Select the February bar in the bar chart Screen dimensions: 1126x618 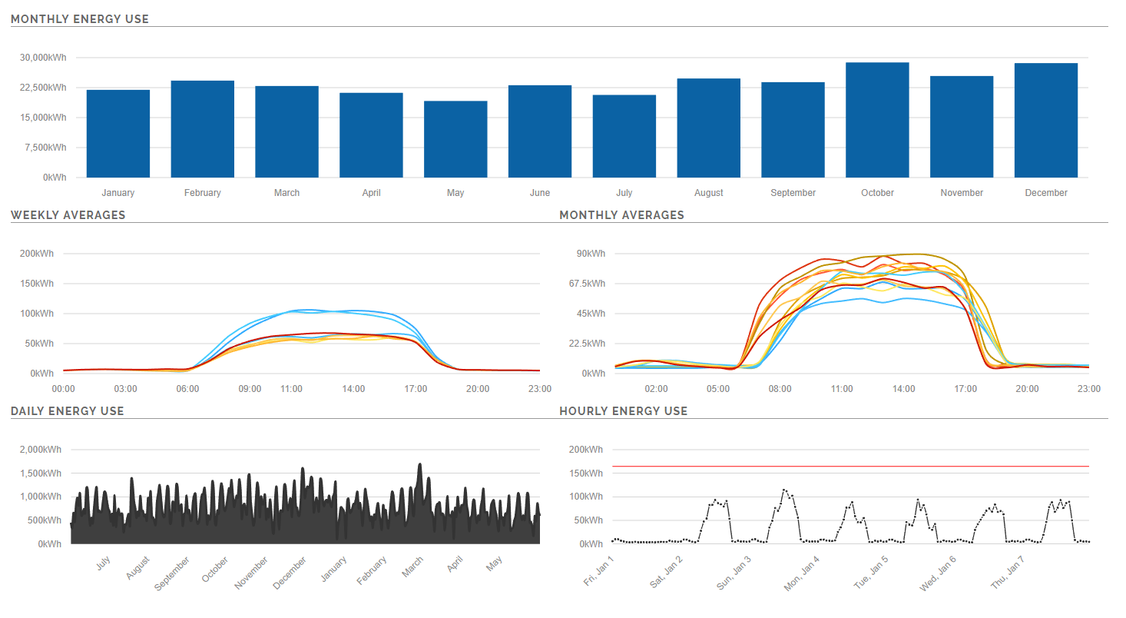pos(202,129)
